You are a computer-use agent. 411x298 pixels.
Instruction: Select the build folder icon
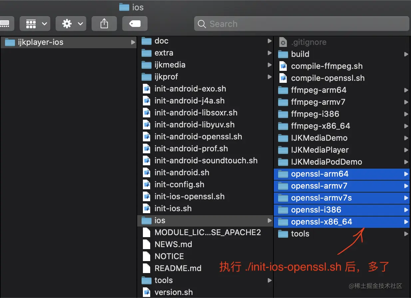tap(283, 54)
